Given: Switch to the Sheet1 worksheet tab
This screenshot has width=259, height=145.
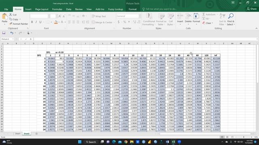Looking at the screenshot, I should 18,134.
